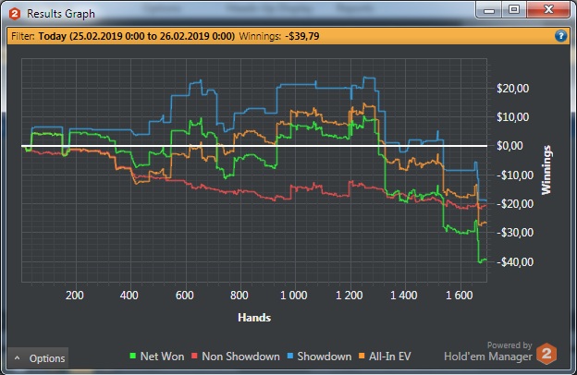
Task: Click the orange Hold'em Manager 2 logo
Action: click(x=546, y=354)
